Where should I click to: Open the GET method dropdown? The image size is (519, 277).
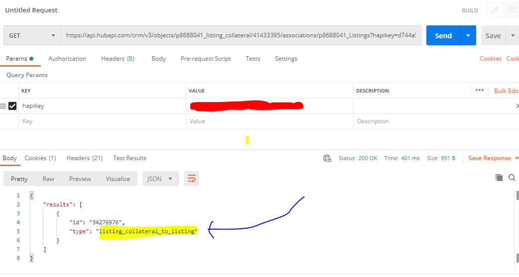[x=32, y=36]
